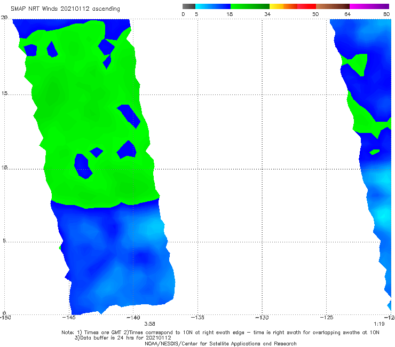Click the red segment of the color bar
The width and height of the screenshot is (395, 347).
[x=306, y=6]
